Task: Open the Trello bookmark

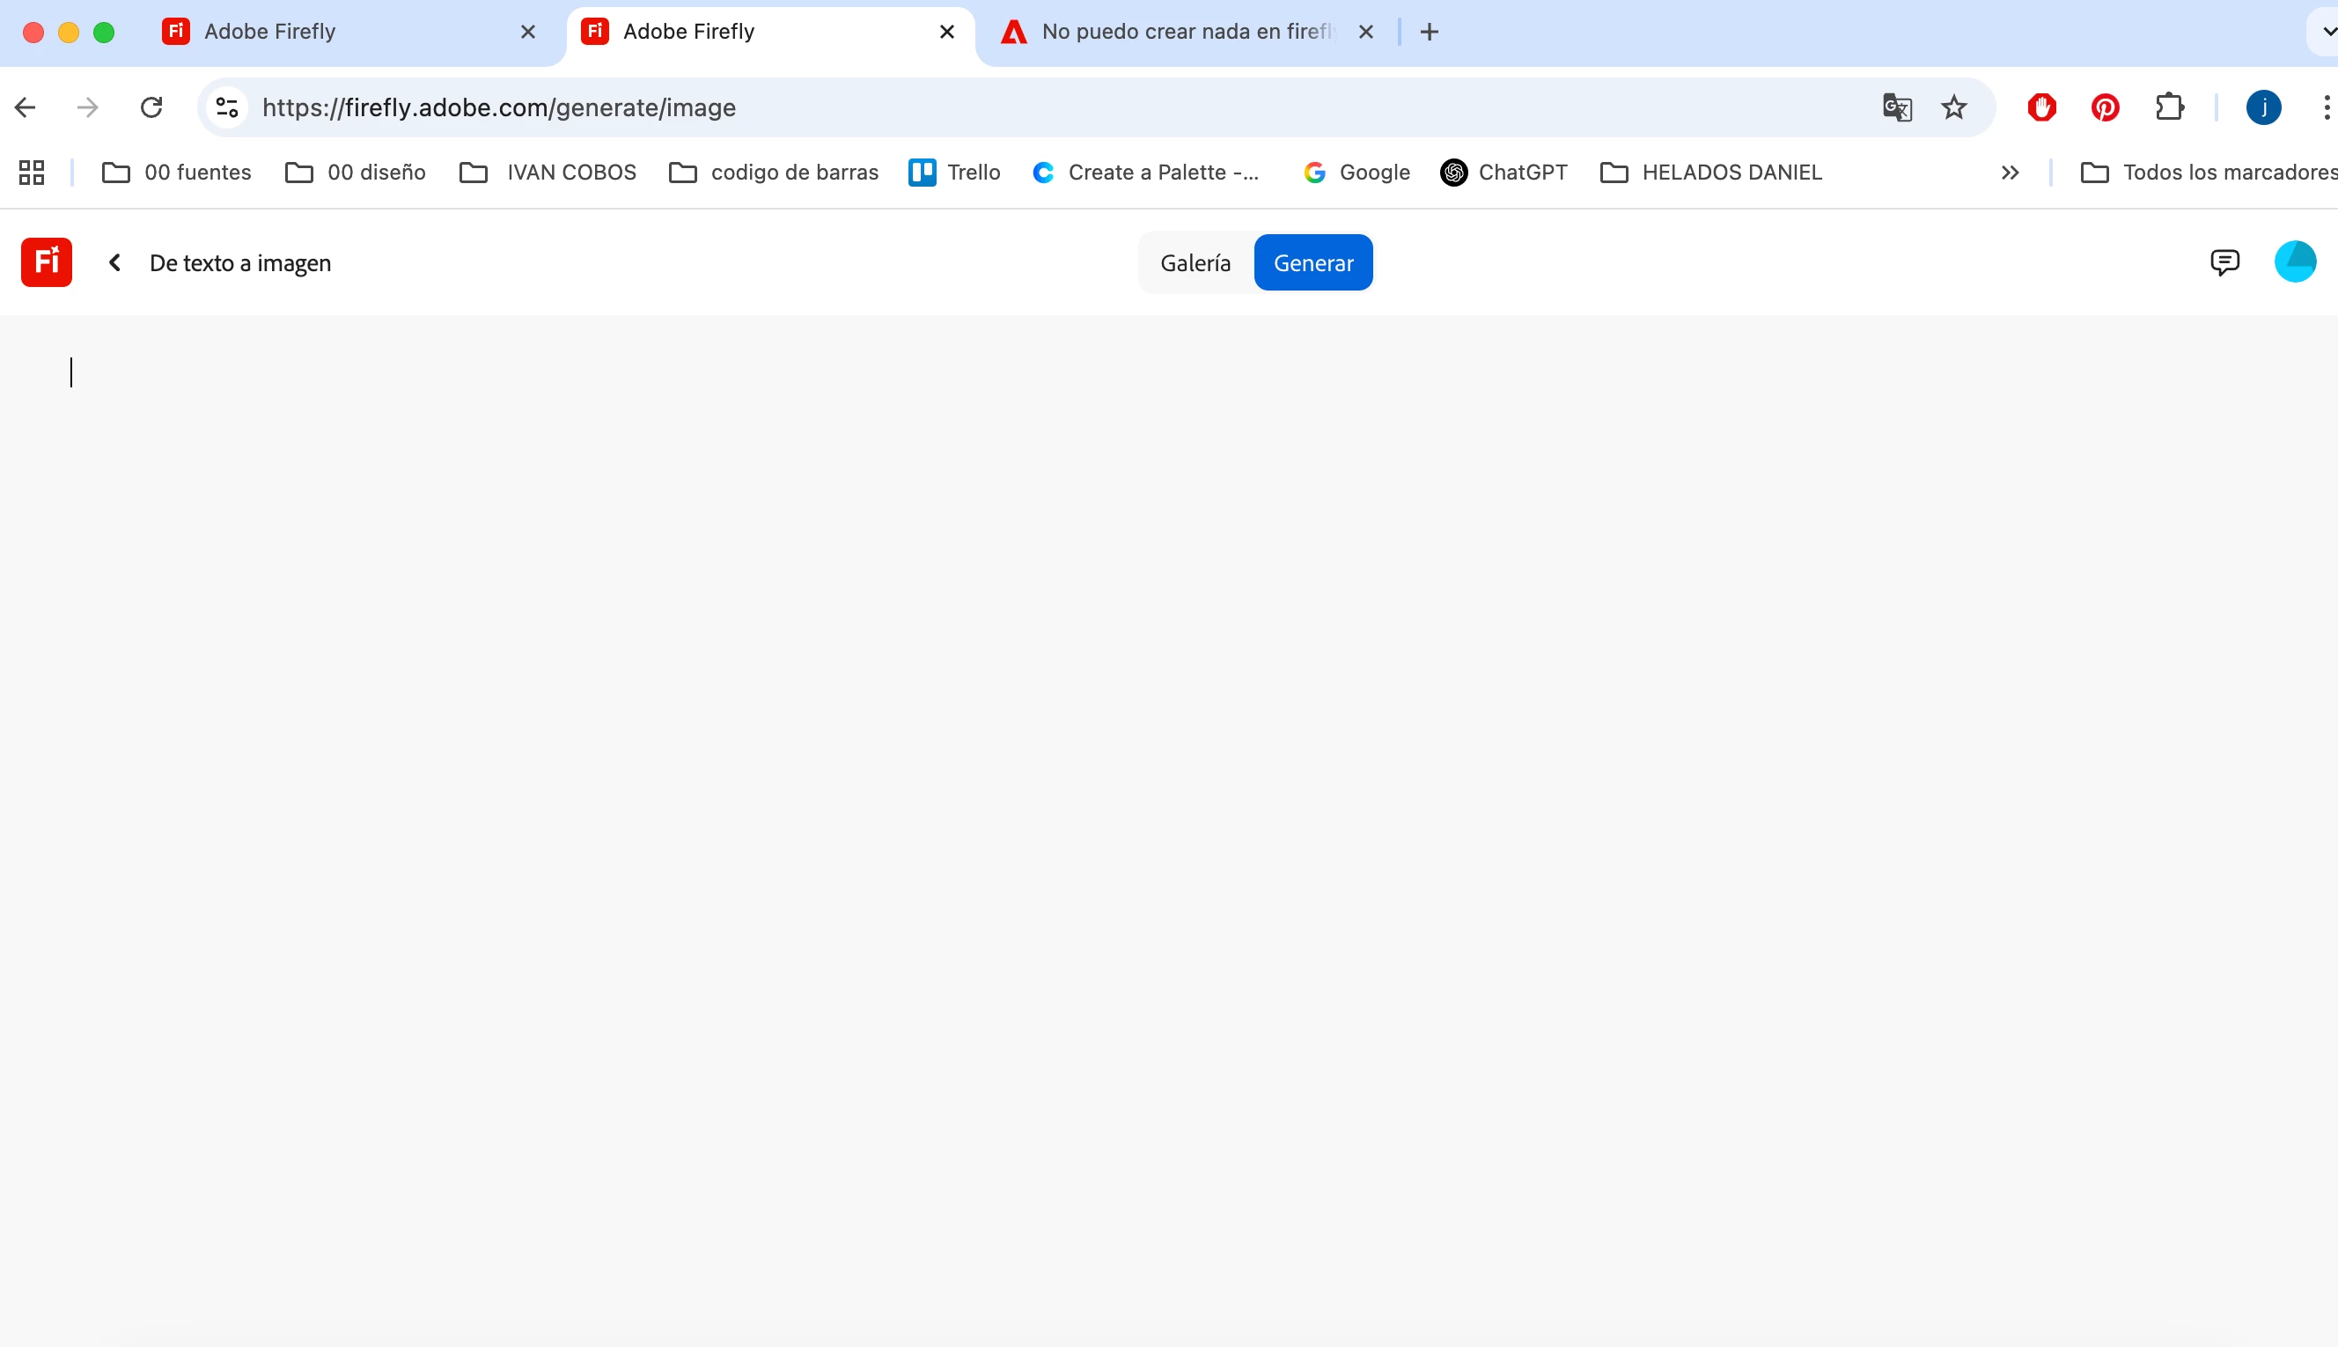Action: pyautogui.click(x=954, y=173)
